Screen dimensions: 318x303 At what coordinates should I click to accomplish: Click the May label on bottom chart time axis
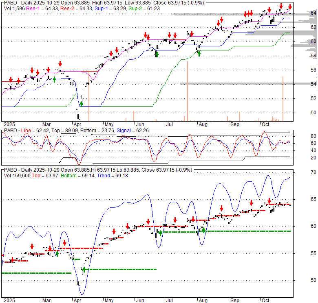pyautogui.click(x=108, y=300)
